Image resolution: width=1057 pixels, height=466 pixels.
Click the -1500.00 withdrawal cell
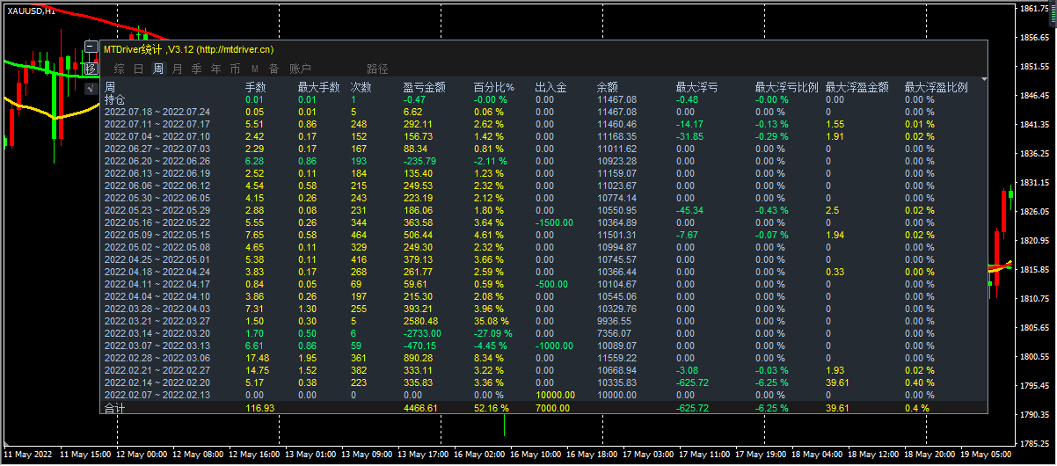click(x=554, y=222)
